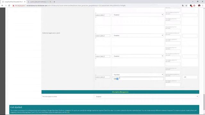
Task: Open the Chrome profile avatar
Action: 199,6
